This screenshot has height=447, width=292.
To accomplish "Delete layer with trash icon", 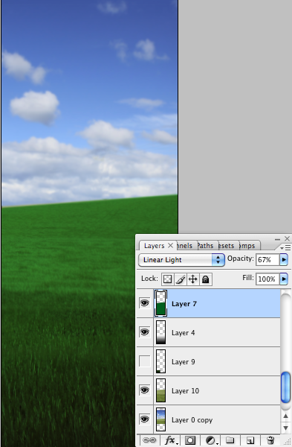I will [270, 440].
